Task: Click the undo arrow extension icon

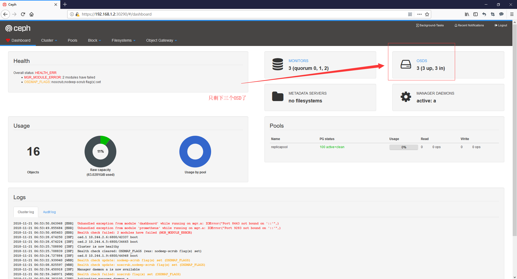Action: (x=484, y=14)
